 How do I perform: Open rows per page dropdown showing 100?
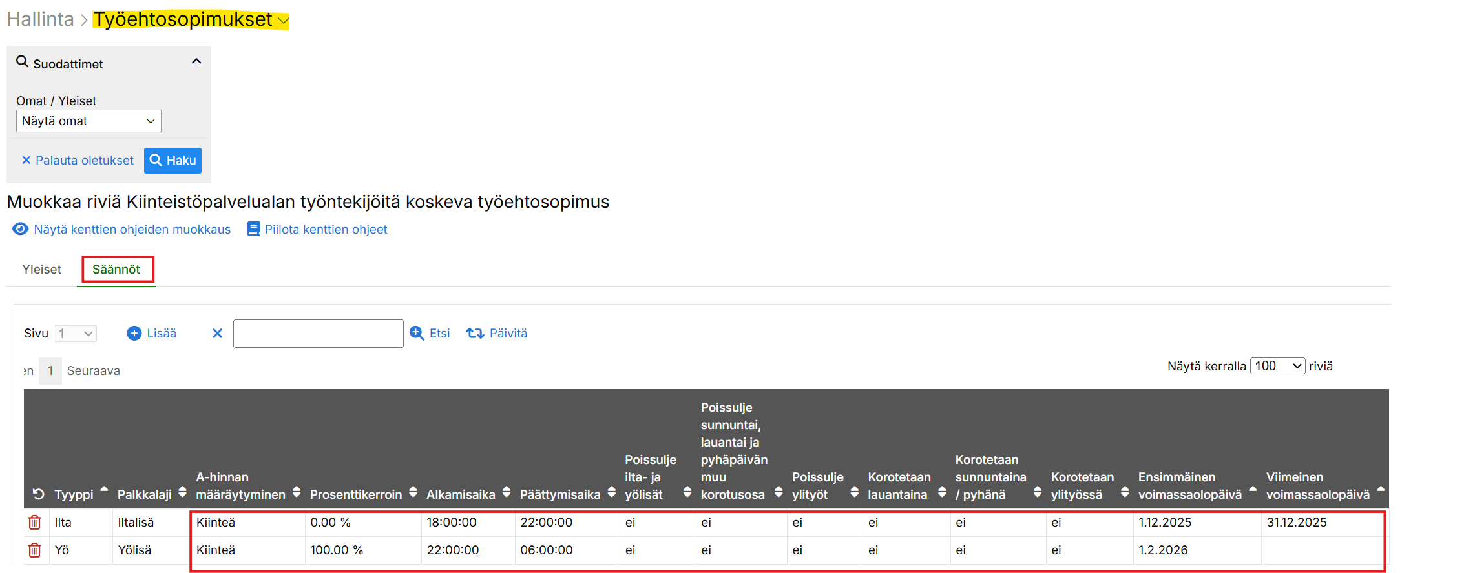1277,367
